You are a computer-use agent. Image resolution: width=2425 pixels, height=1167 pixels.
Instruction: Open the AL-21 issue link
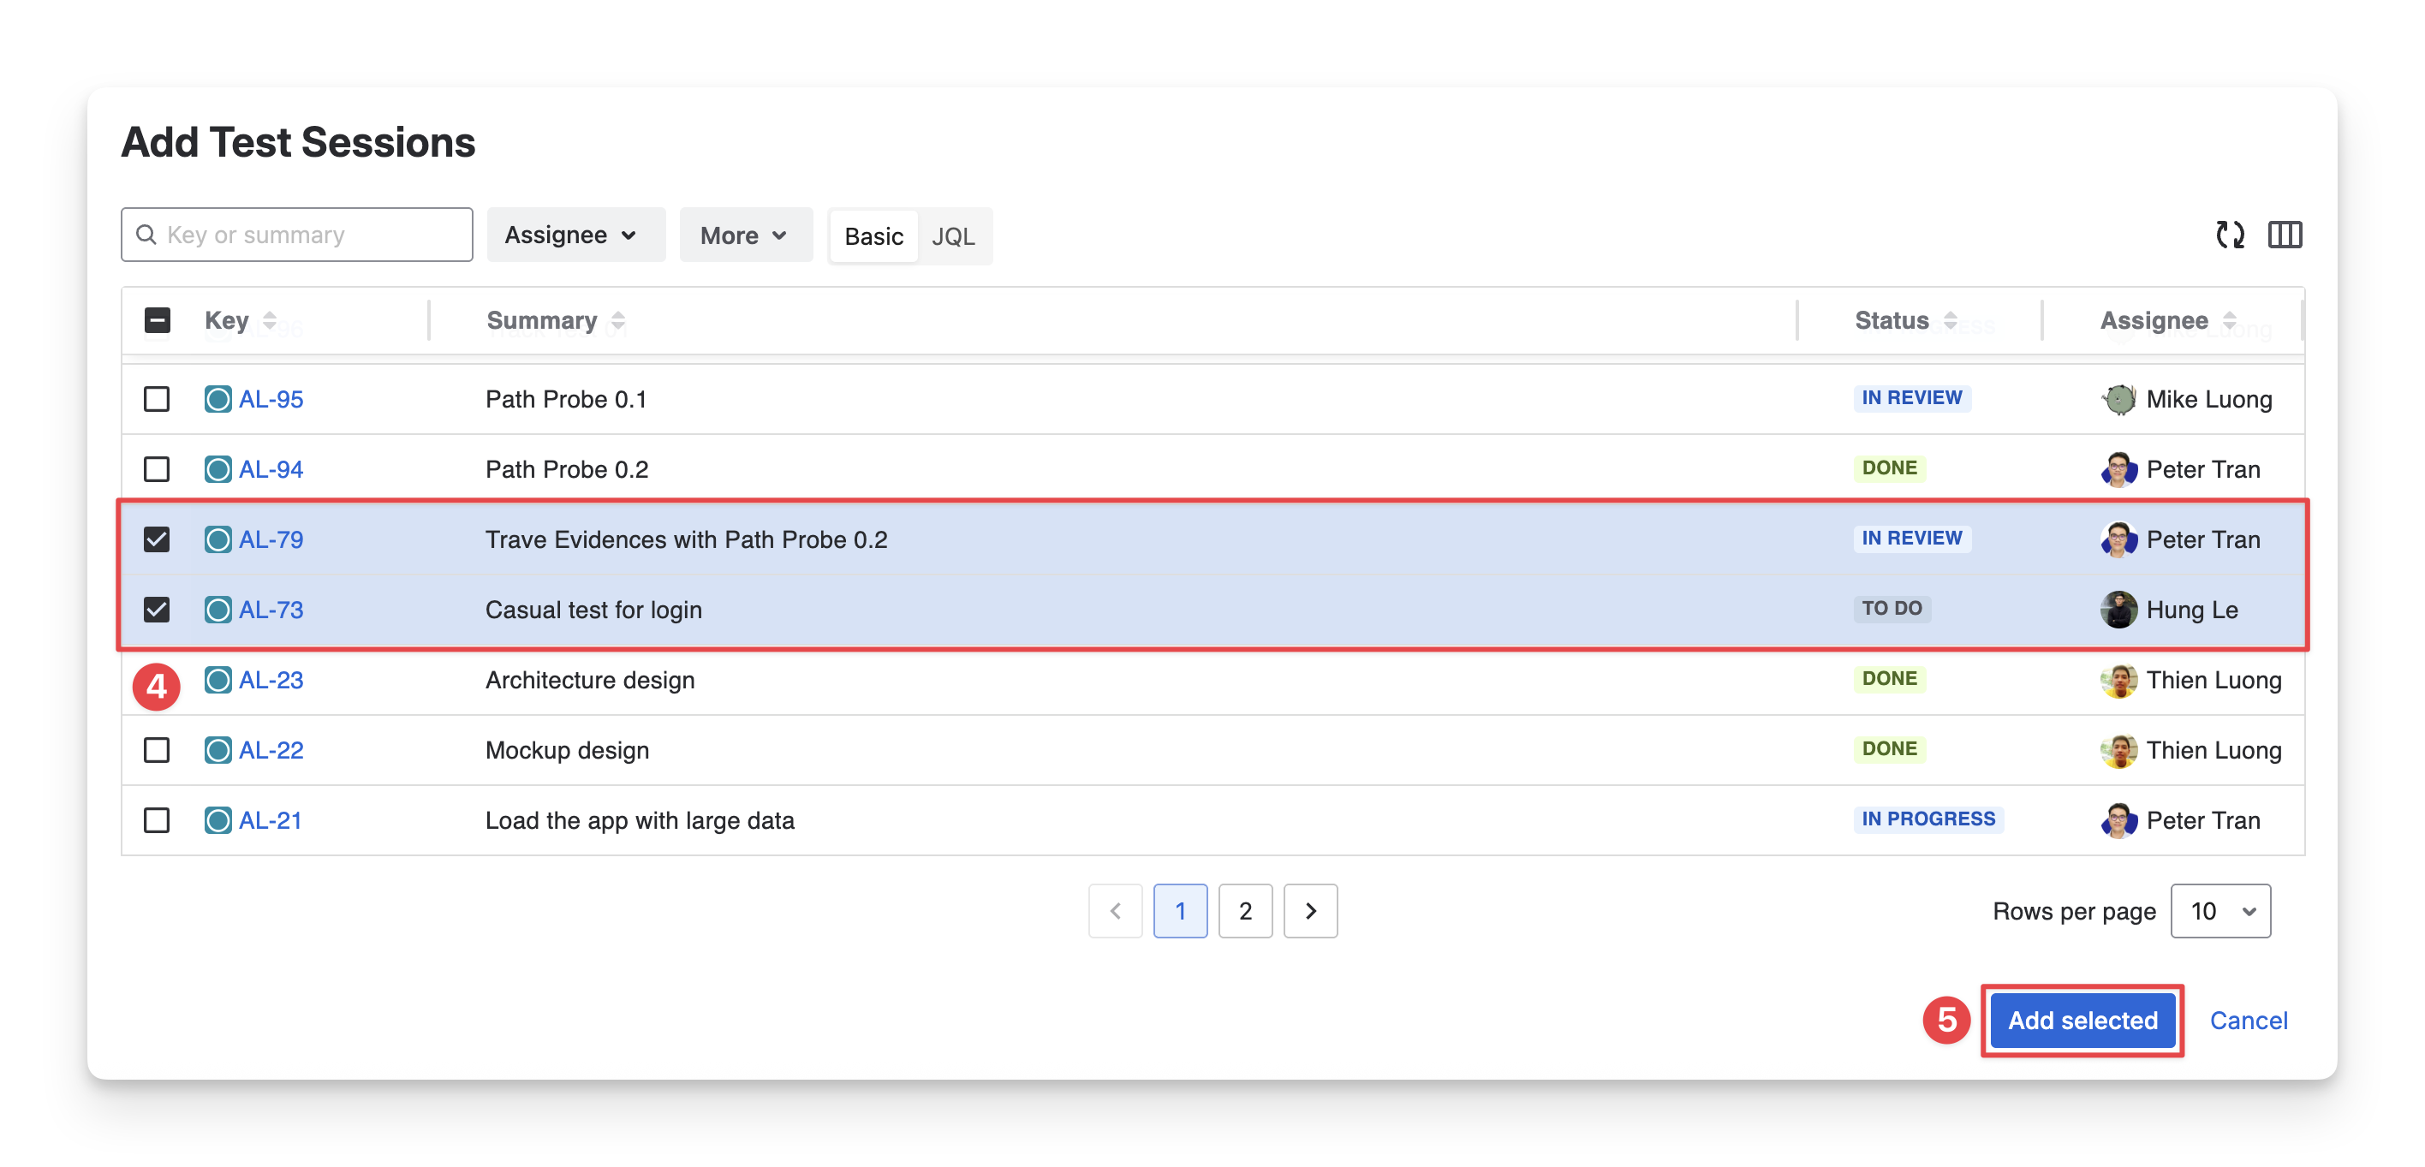click(271, 820)
